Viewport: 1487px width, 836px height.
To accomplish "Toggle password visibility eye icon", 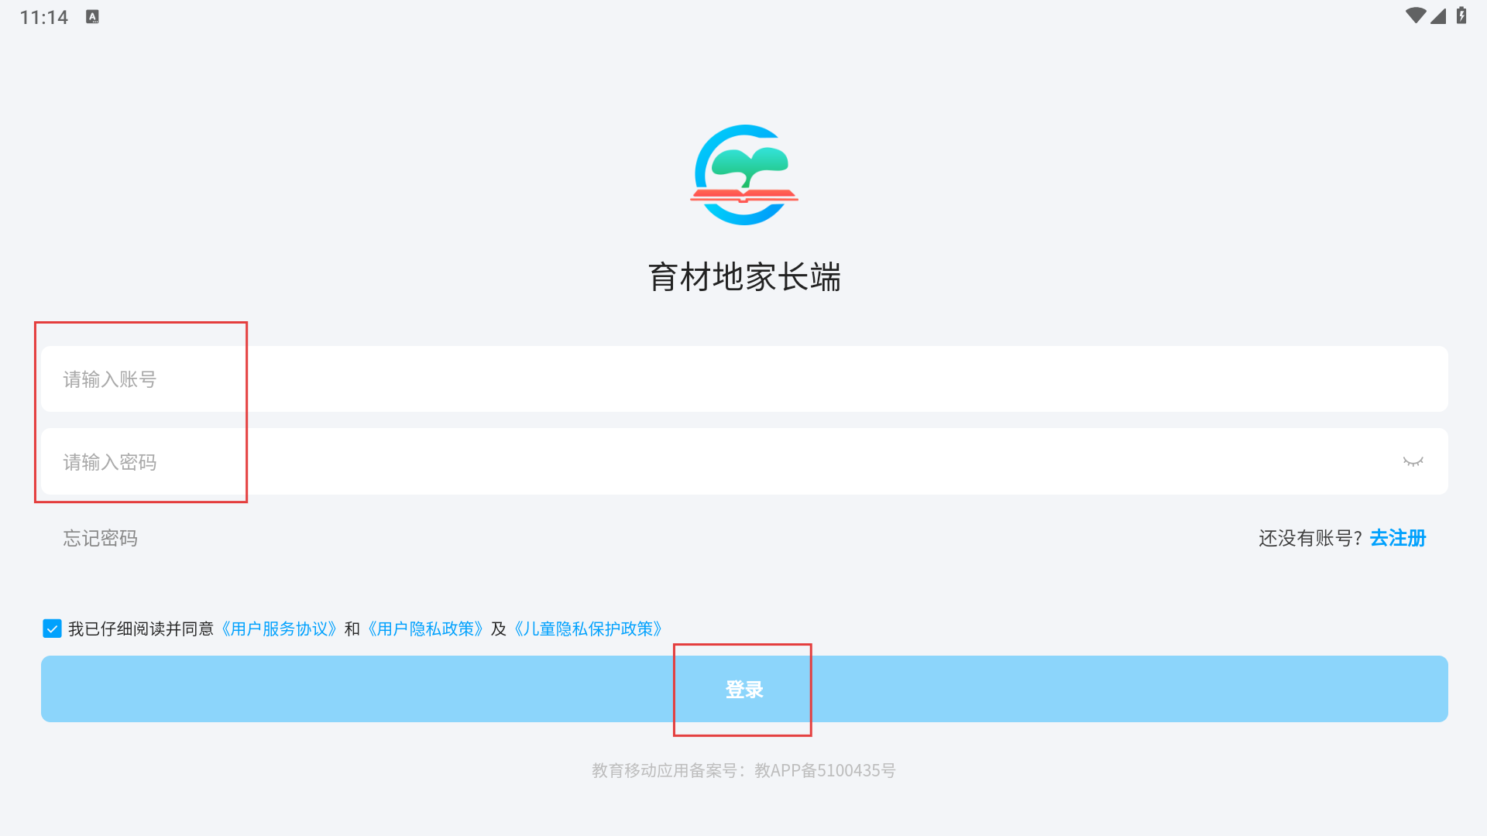I will click(x=1413, y=462).
